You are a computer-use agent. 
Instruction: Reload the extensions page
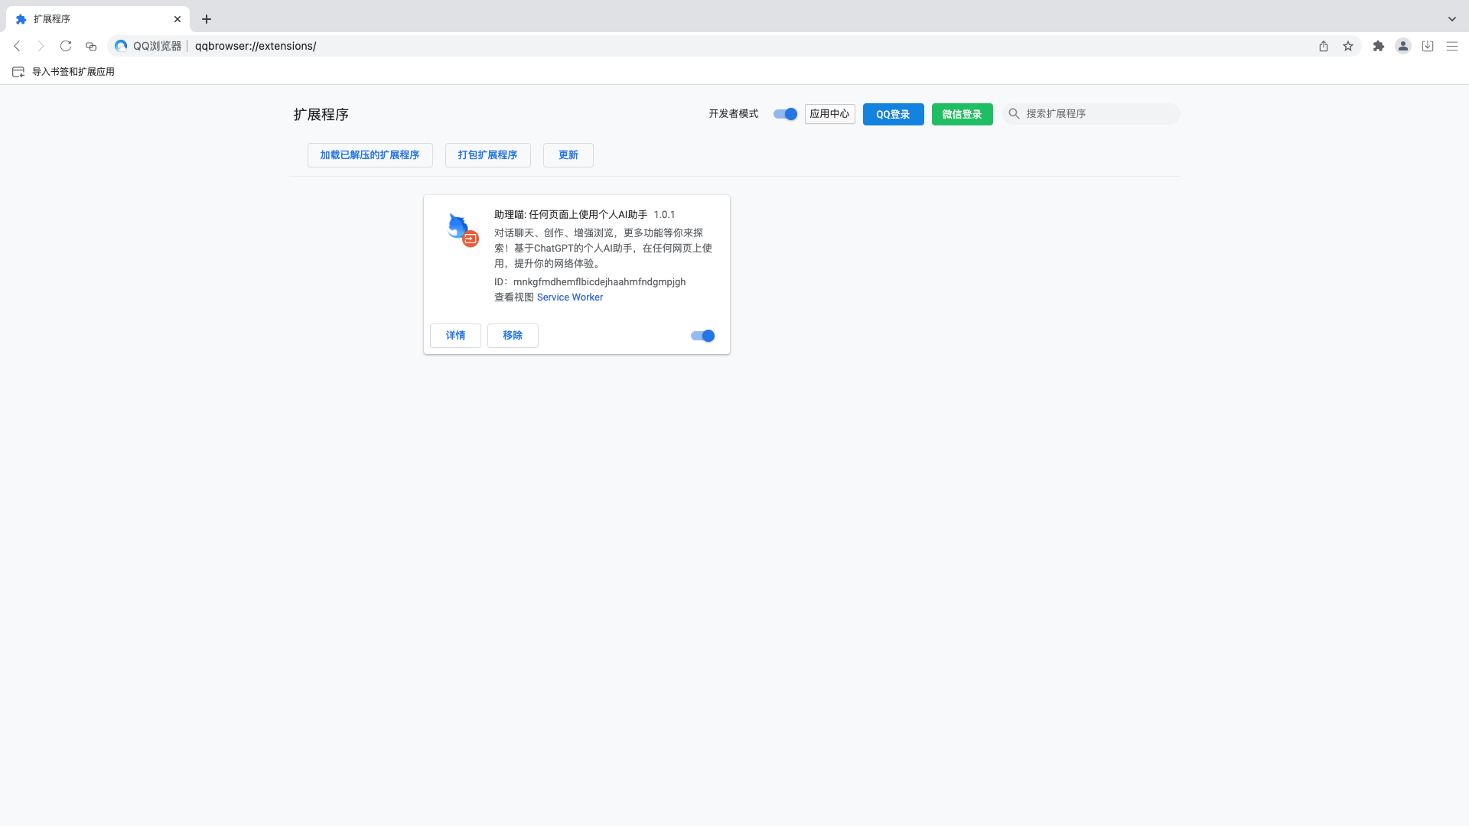[x=66, y=46]
